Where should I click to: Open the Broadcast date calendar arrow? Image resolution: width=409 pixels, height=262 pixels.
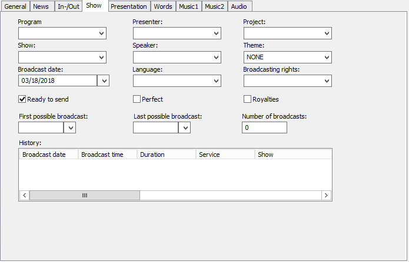[x=103, y=80]
